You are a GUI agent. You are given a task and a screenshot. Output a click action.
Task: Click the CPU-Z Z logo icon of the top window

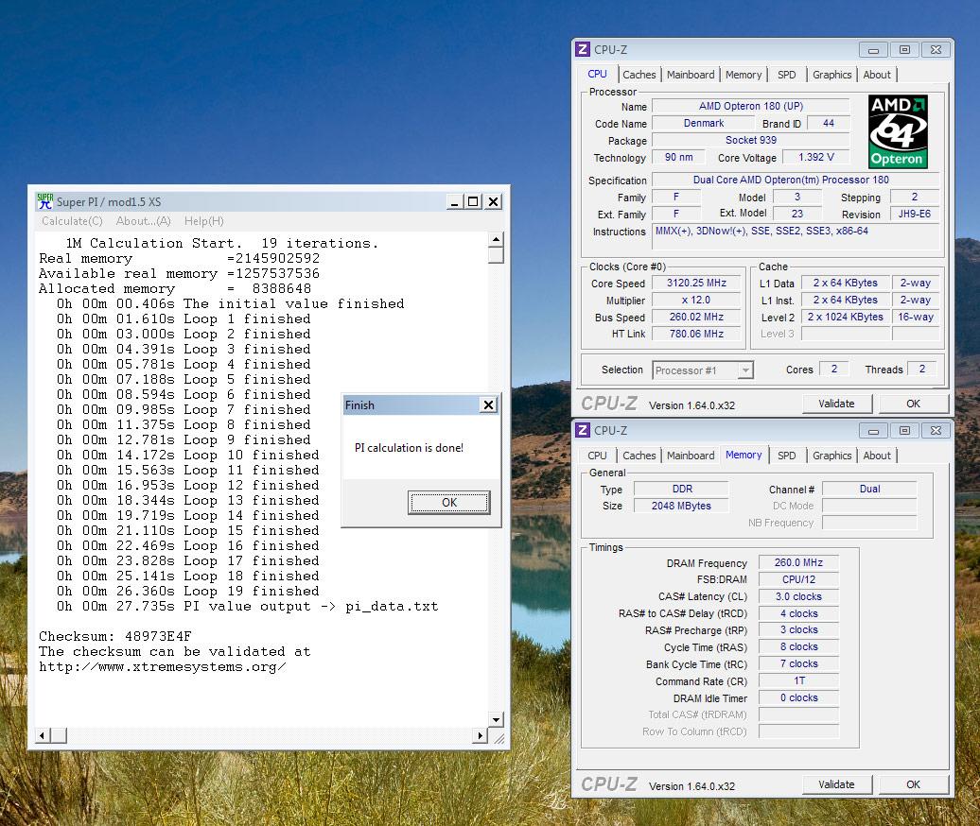[x=583, y=49]
